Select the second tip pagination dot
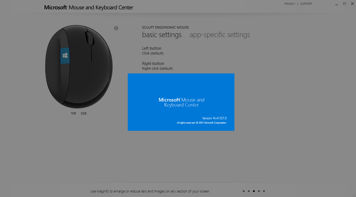This screenshot has width=356, height=197. (249, 191)
